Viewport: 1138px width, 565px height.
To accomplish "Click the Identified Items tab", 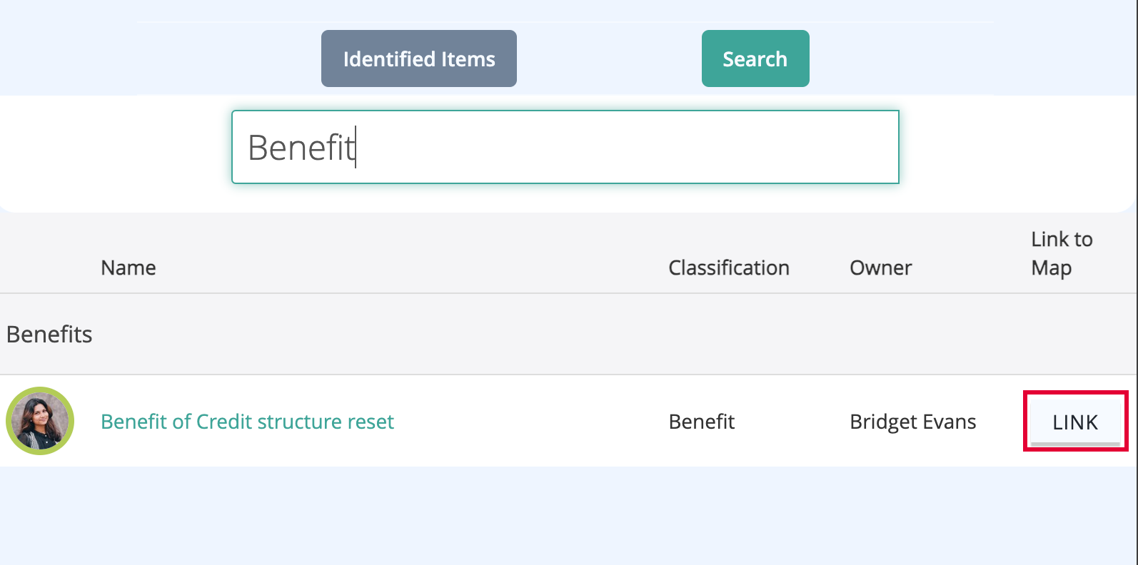I will click(x=418, y=58).
